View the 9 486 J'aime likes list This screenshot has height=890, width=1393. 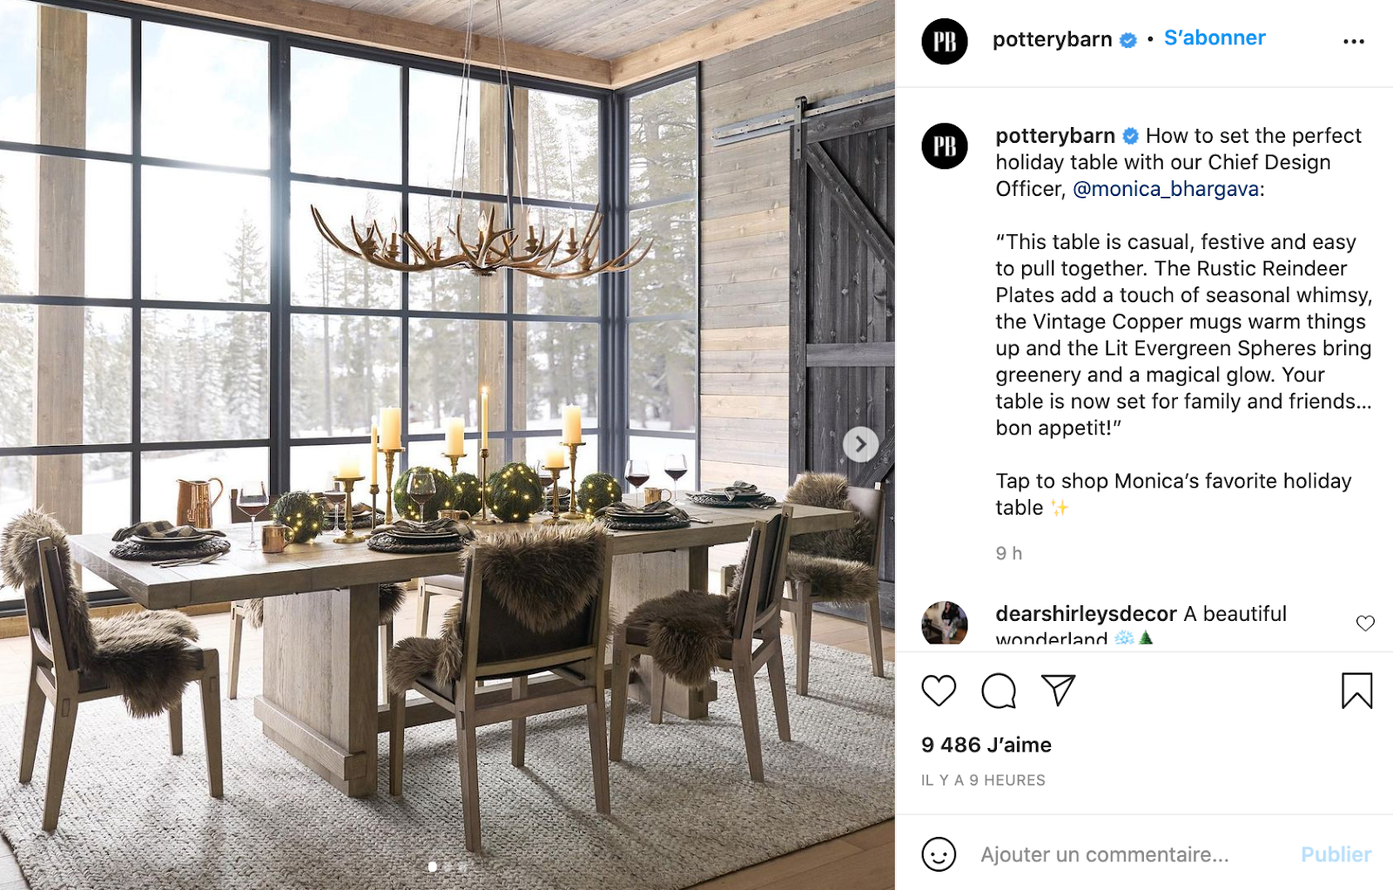[x=986, y=745]
